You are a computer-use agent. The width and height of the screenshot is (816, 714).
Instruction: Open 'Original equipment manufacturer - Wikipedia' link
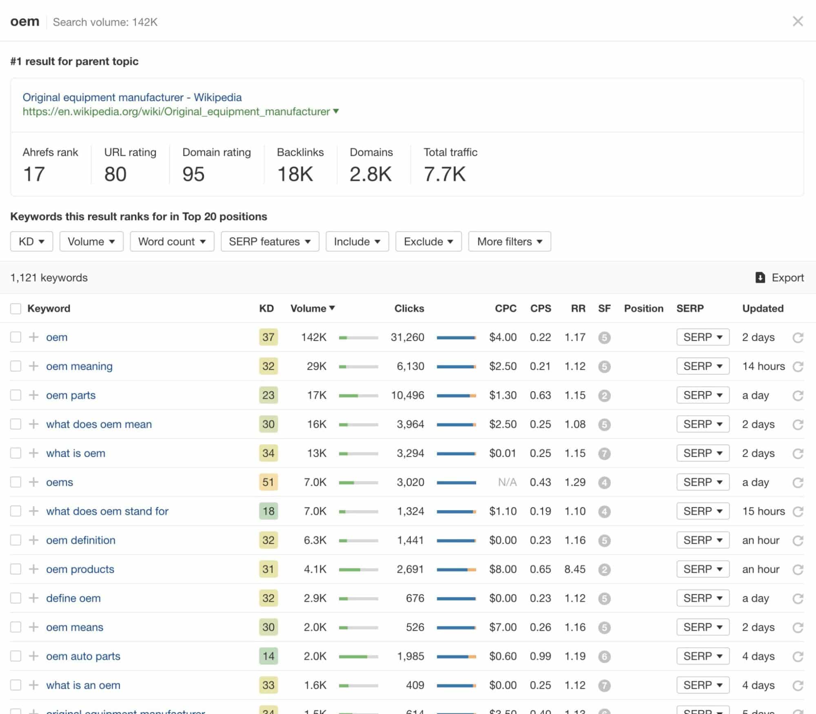132,97
